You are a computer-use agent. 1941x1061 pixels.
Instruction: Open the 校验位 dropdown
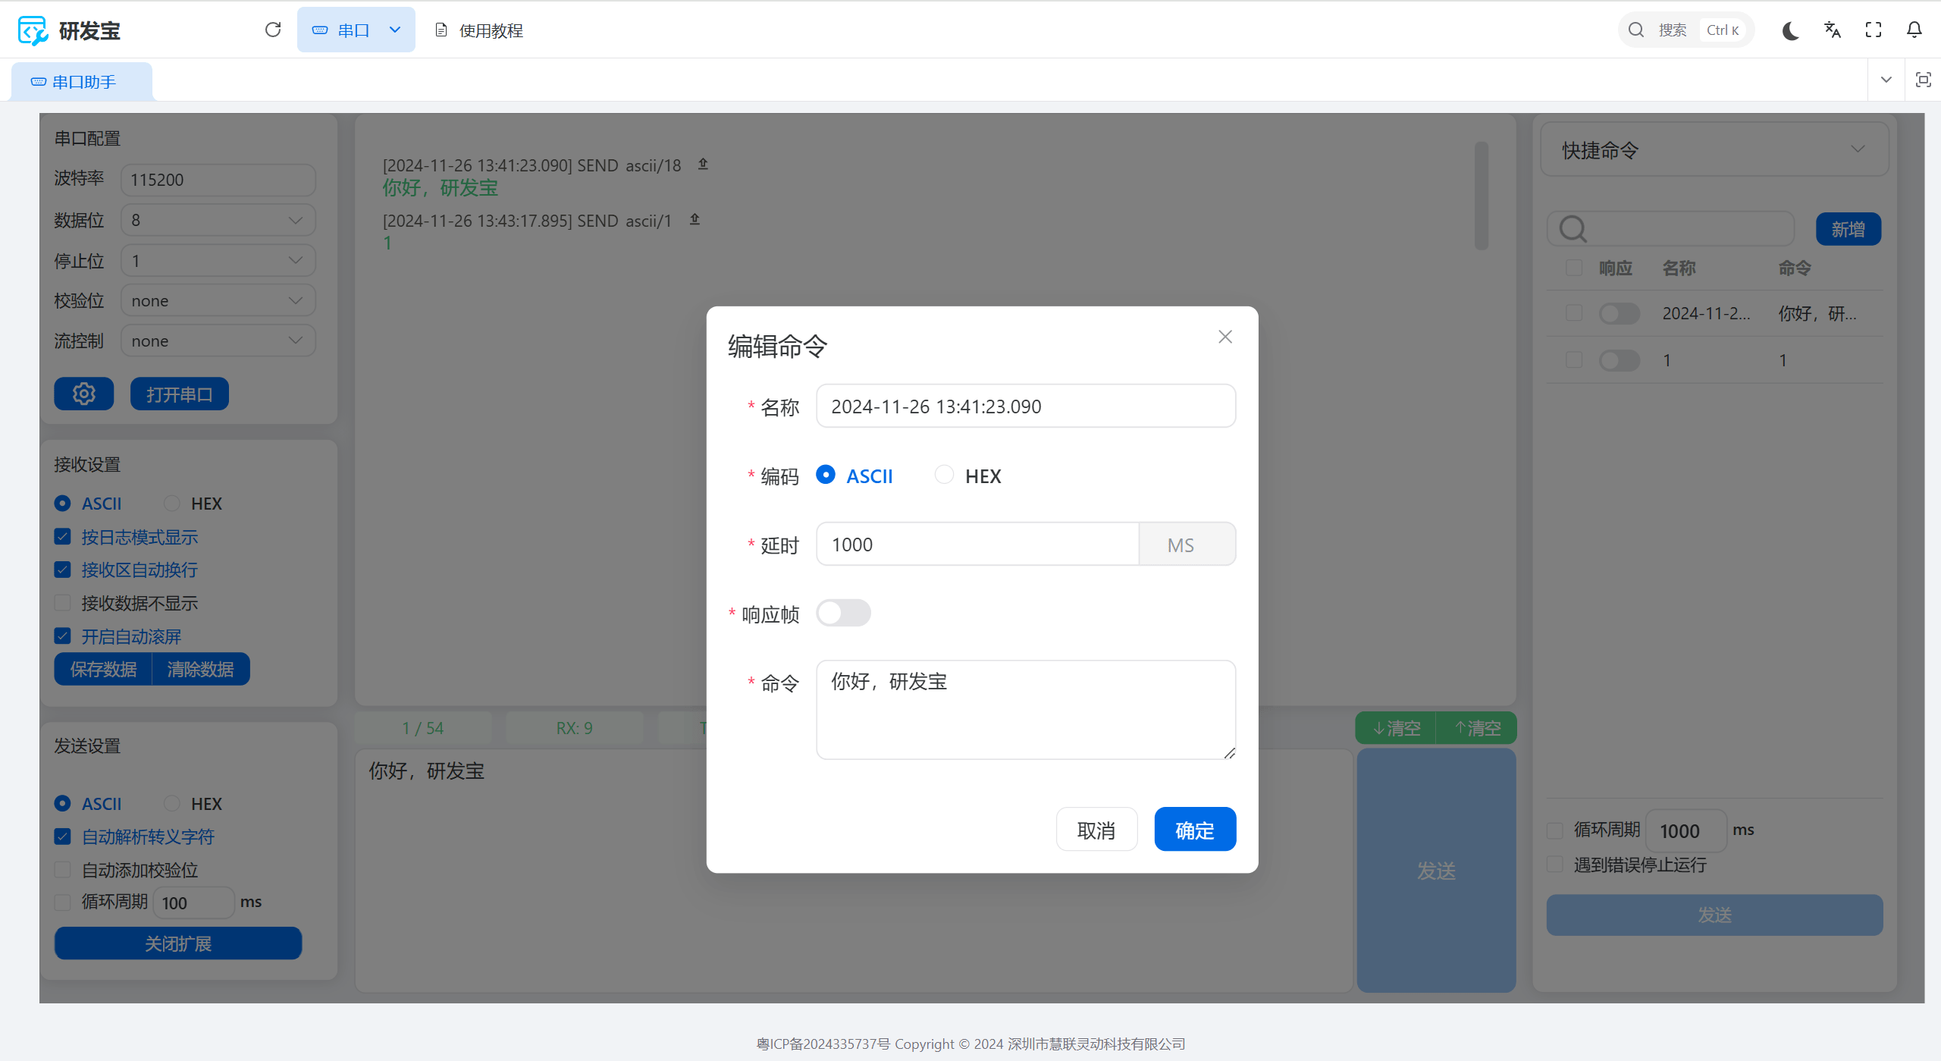click(x=218, y=301)
